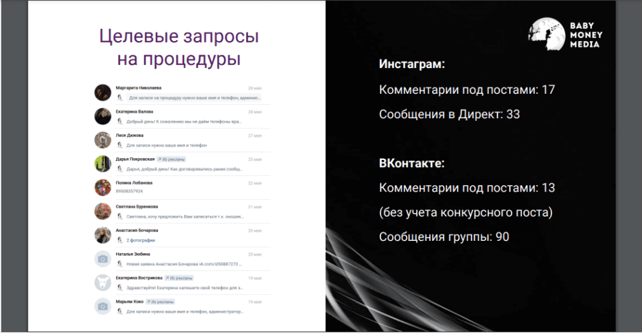Click the 'BABY MONEY MEDIA' logo text
This screenshot has height=334, width=642.
click(x=586, y=35)
